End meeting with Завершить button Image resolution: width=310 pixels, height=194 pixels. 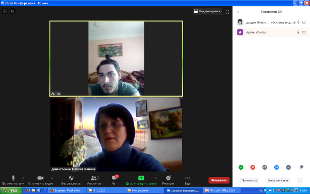pyautogui.click(x=219, y=180)
